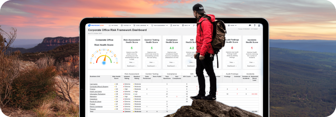This screenshot has width=336, height=117.
Task: Open the Treasury business unit link
Action: click(93, 109)
